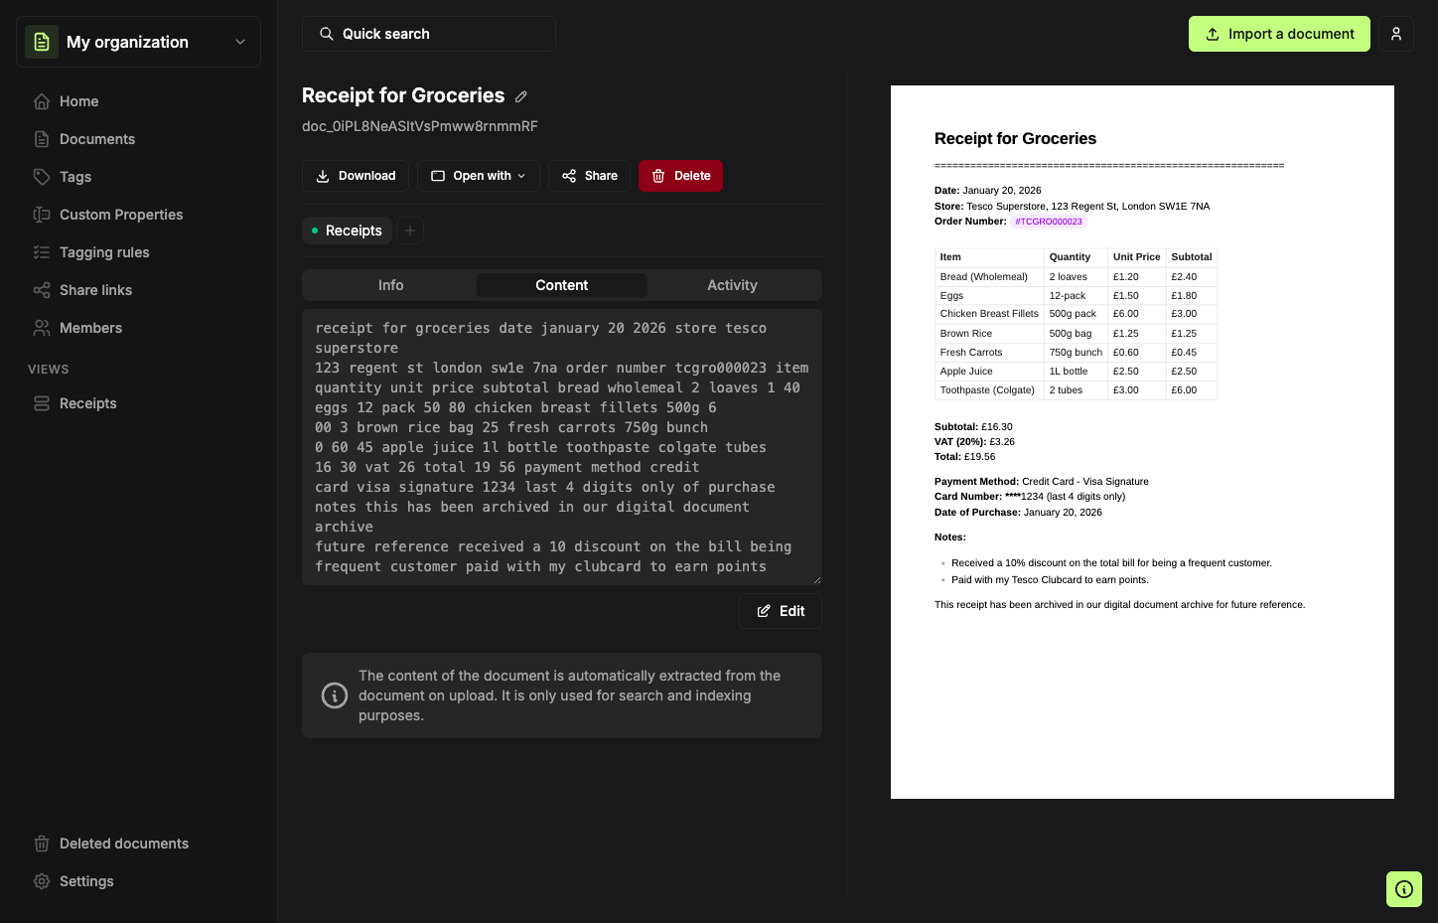Click Import a document button

pyautogui.click(x=1279, y=34)
